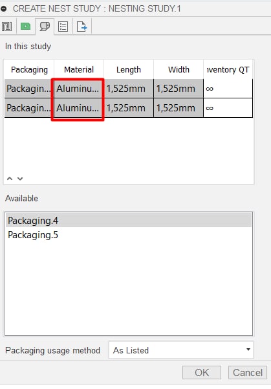
Task: Open the Study nesting tab icon
Action: (6, 27)
